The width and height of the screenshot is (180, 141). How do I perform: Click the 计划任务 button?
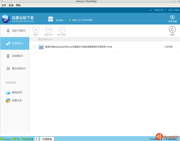(x=47, y=139)
